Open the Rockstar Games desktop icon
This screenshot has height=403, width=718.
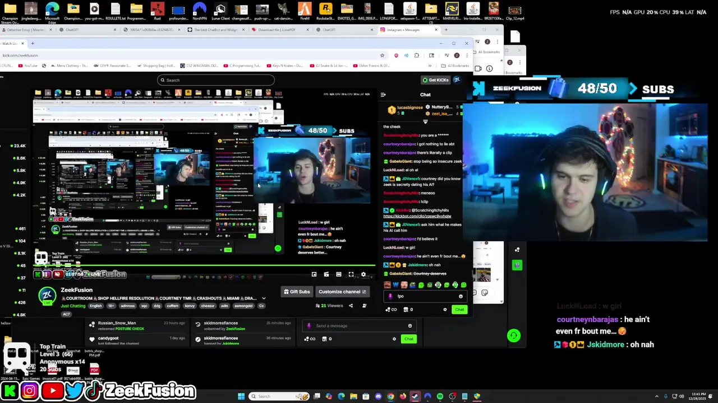[326, 12]
